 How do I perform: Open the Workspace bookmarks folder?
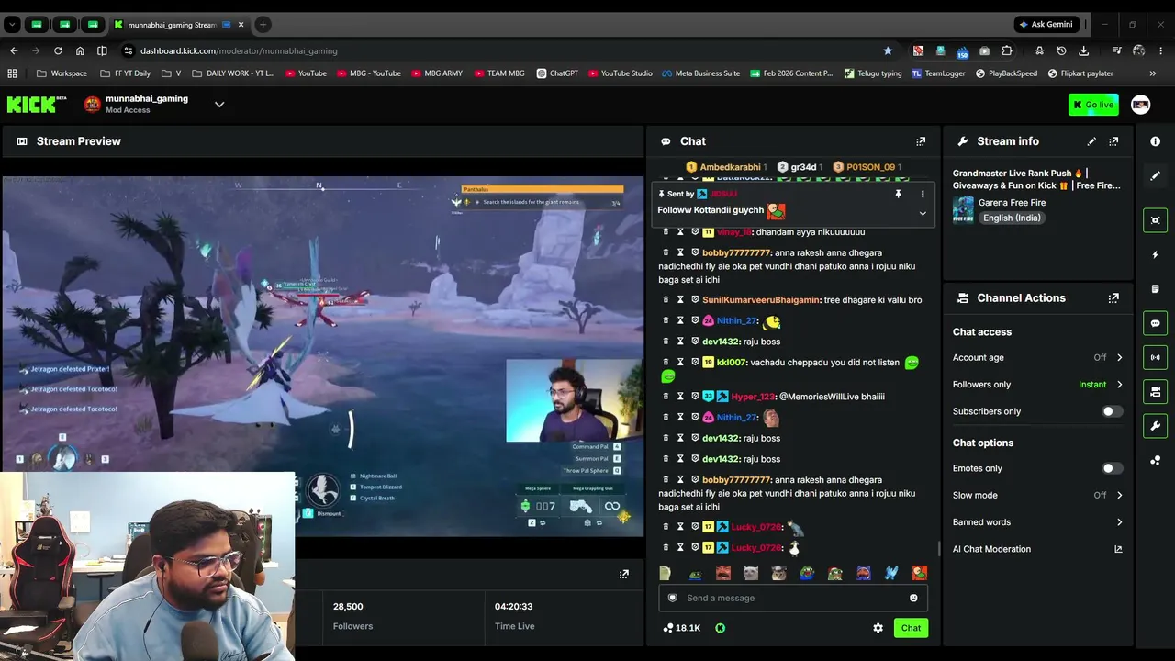click(62, 73)
